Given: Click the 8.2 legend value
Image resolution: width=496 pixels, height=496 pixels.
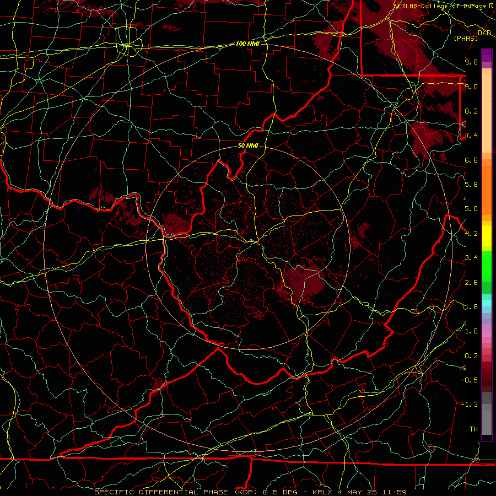Looking at the screenshot, I should 471,111.
